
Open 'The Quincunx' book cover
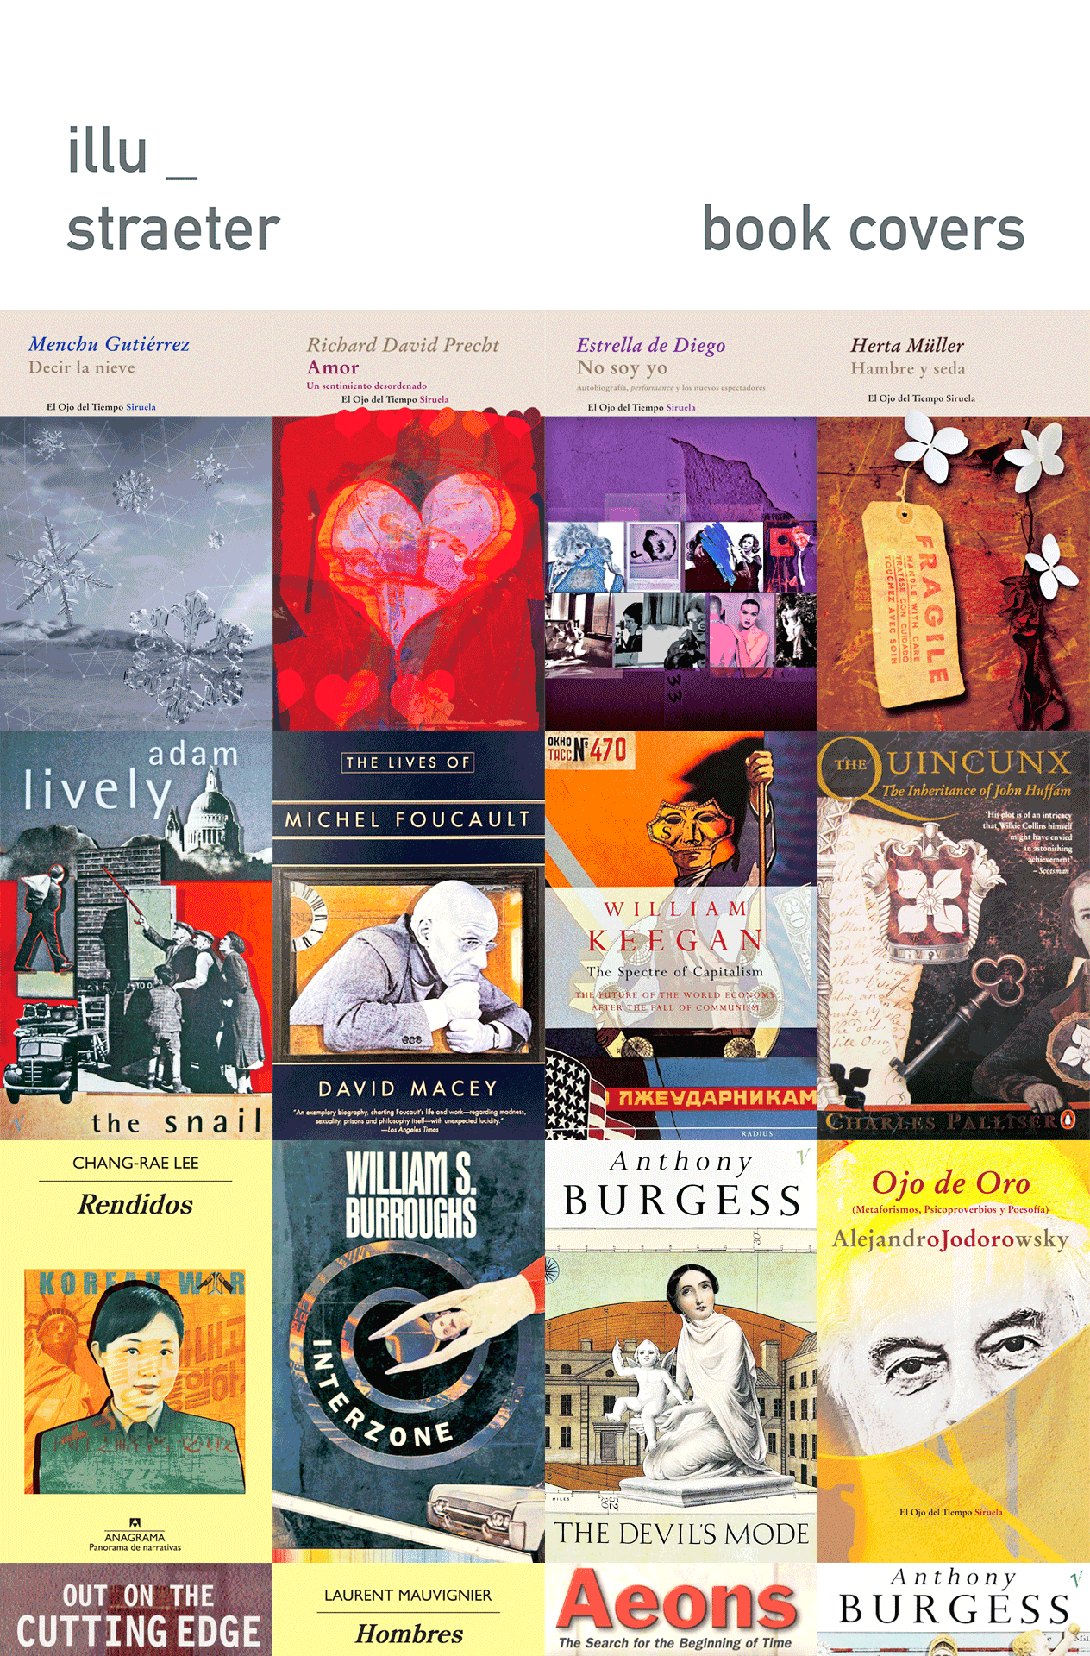click(954, 936)
